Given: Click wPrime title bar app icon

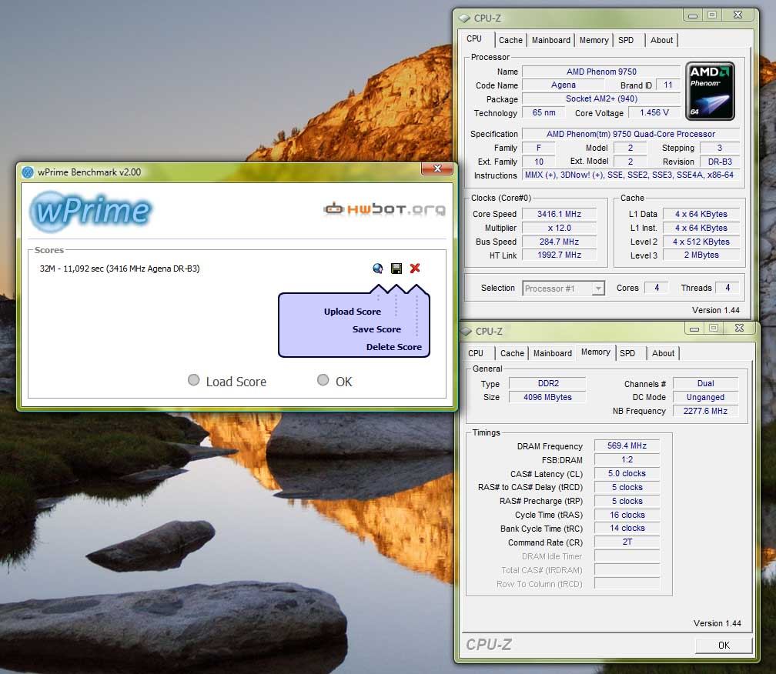Looking at the screenshot, I should [28, 172].
